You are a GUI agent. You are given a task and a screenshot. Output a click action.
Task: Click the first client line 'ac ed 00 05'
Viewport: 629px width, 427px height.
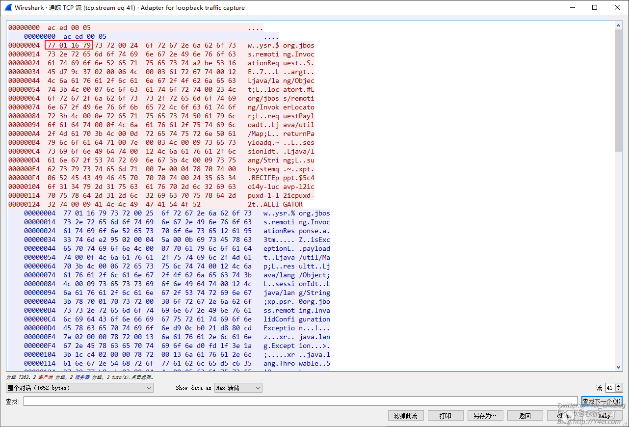coord(69,27)
